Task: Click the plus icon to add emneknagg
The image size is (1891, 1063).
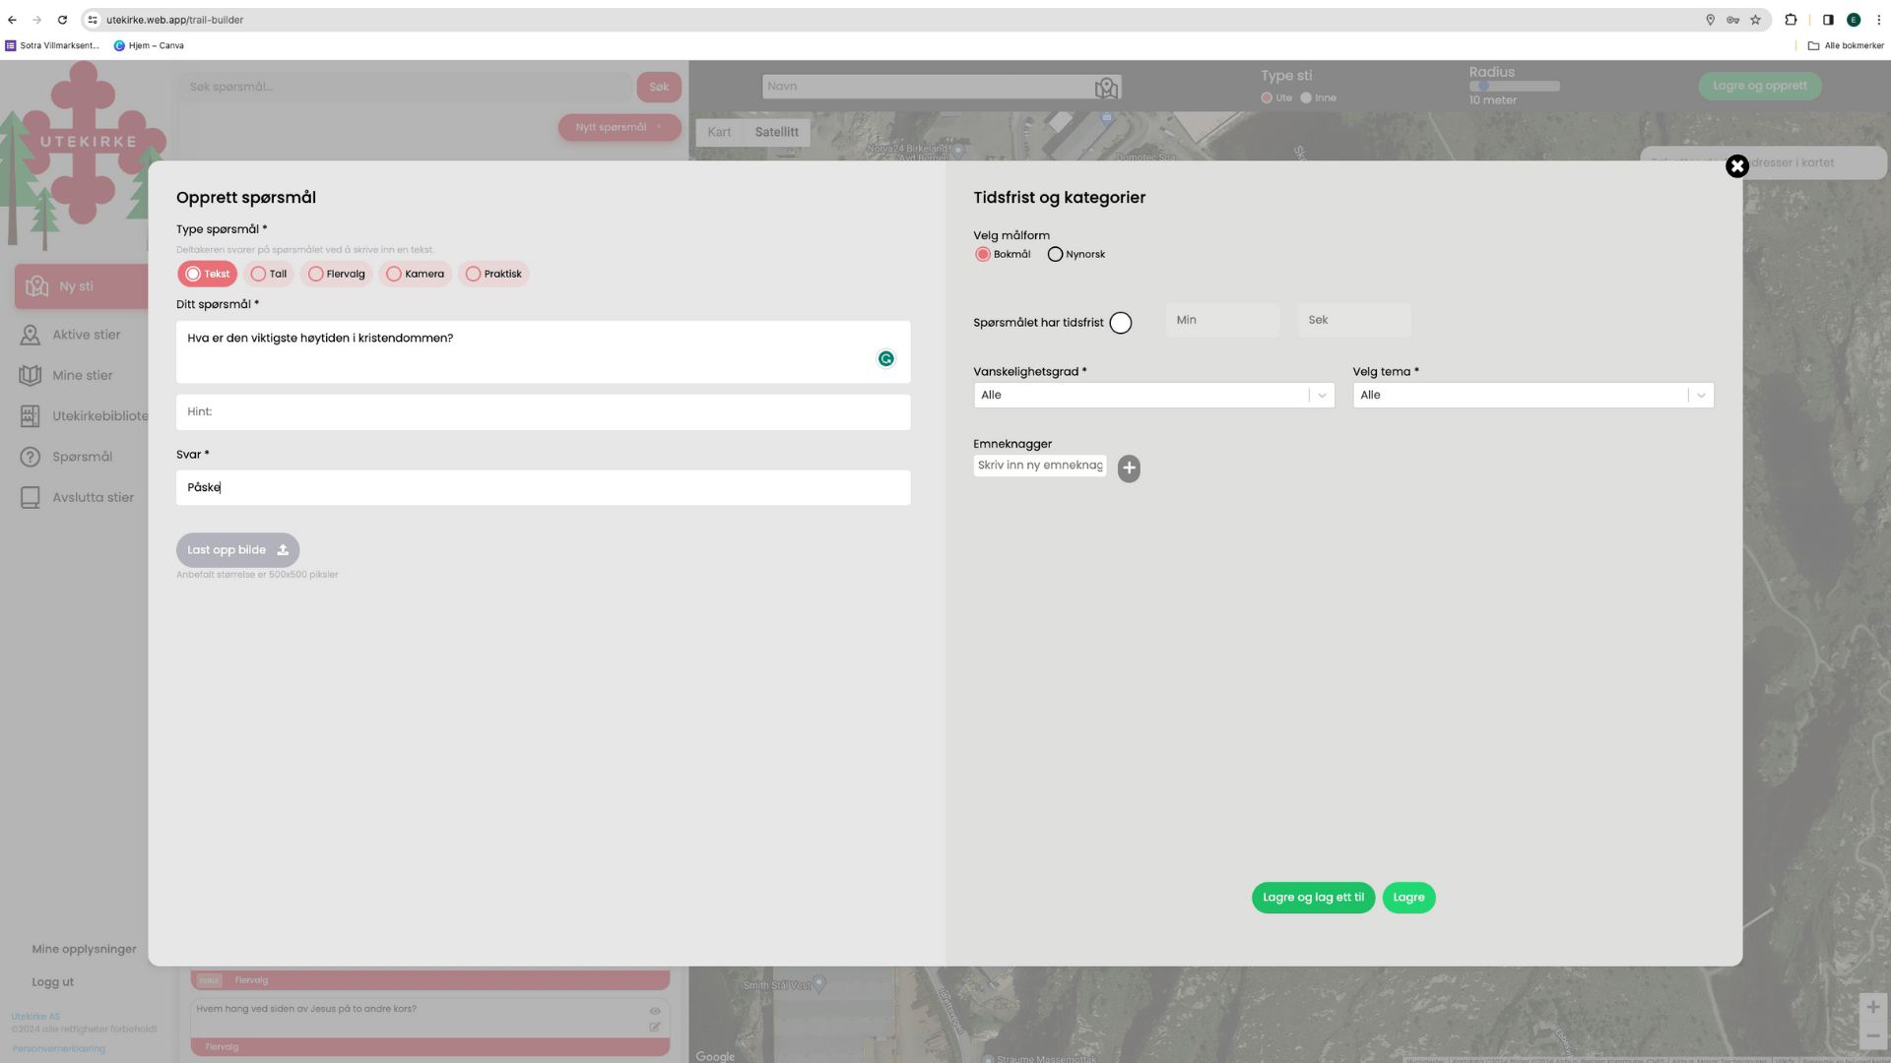Action: tap(1129, 469)
